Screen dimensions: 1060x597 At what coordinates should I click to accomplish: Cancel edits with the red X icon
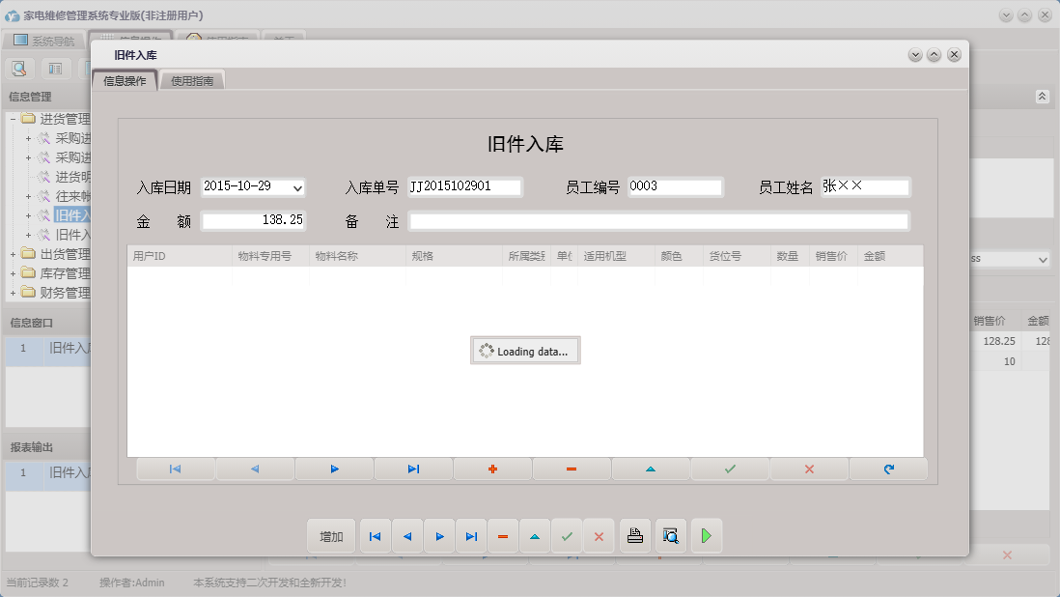pos(809,469)
